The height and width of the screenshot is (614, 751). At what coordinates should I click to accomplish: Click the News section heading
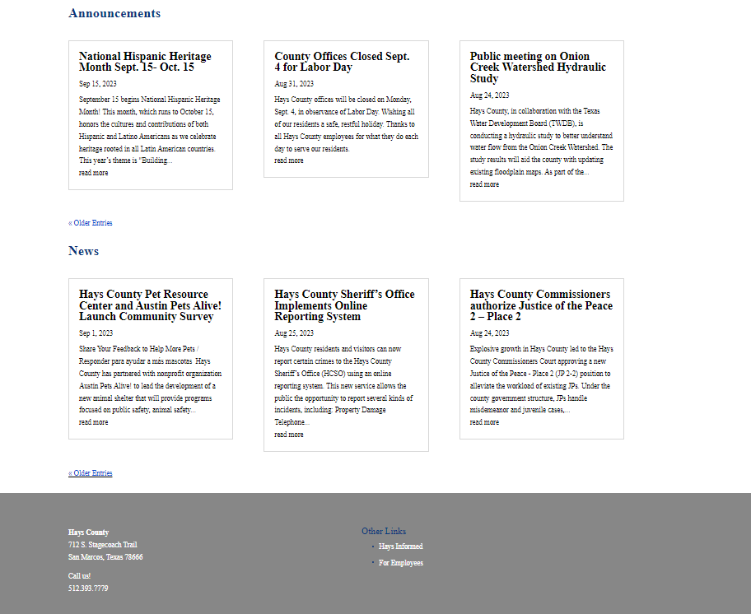83,251
